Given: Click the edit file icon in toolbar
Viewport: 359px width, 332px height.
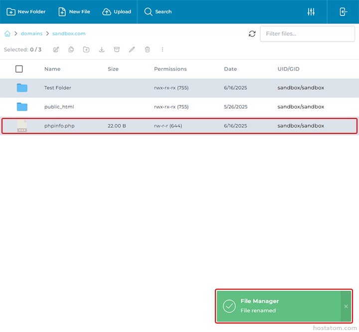Looking at the screenshot, I should (56, 49).
